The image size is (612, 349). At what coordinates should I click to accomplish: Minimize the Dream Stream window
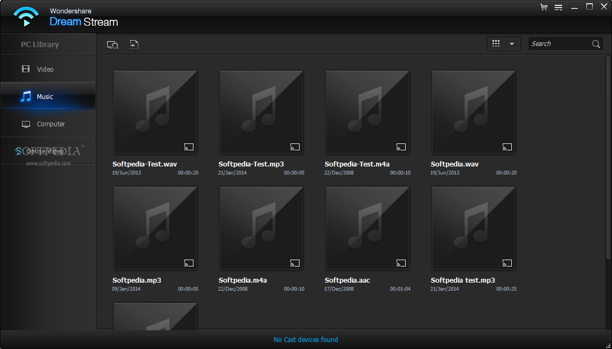click(574, 7)
